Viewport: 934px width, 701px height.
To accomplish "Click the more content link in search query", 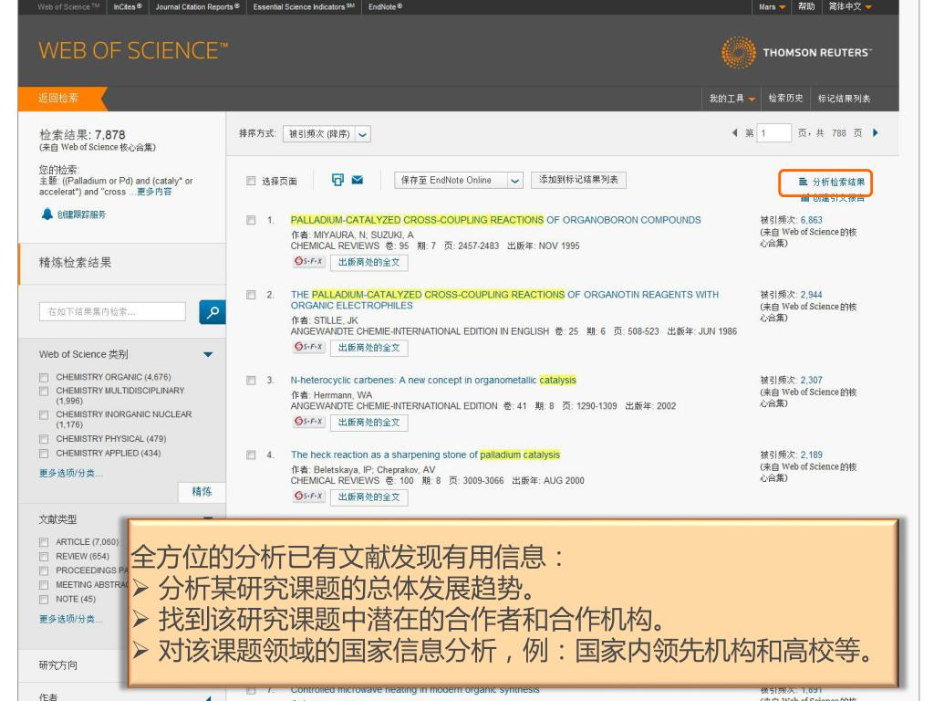I will click(154, 192).
